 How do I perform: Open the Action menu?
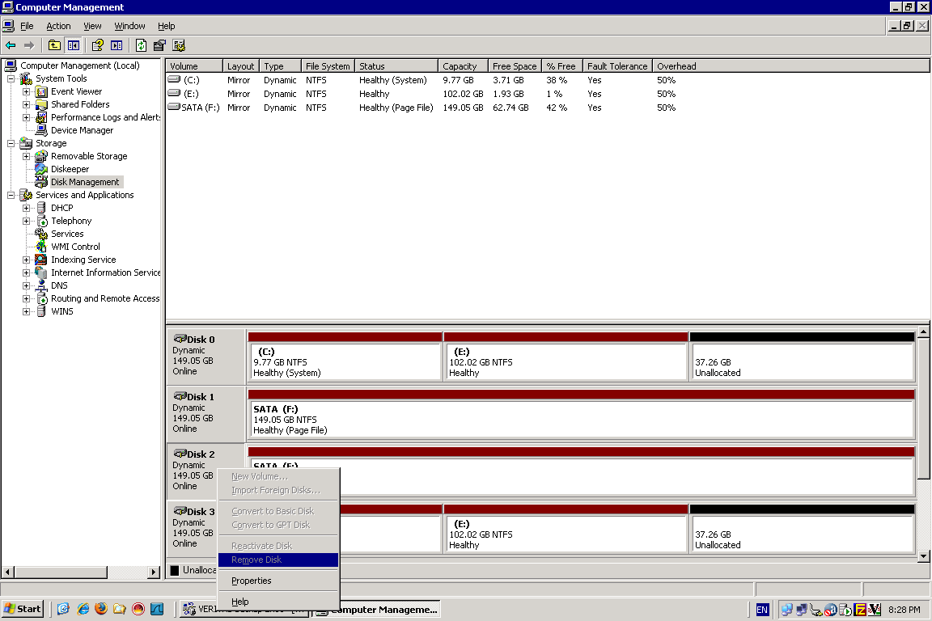click(58, 26)
